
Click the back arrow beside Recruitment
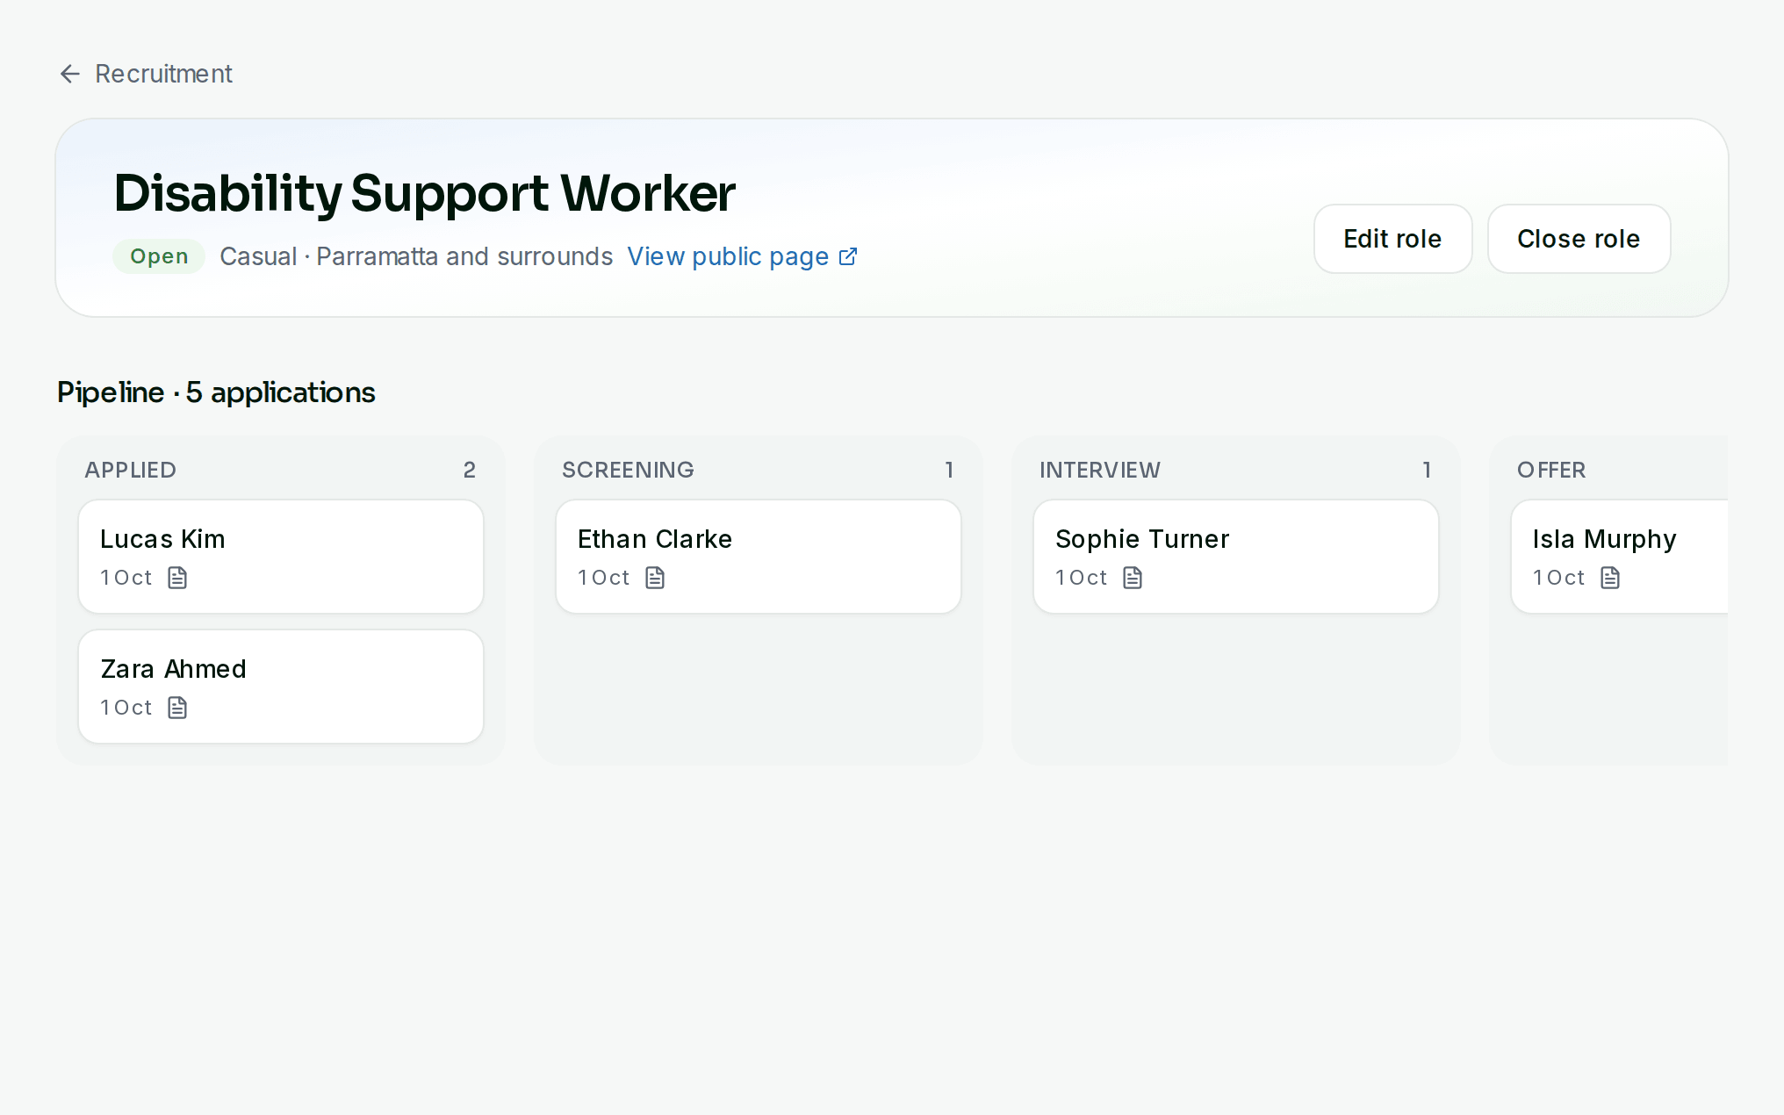tap(70, 74)
